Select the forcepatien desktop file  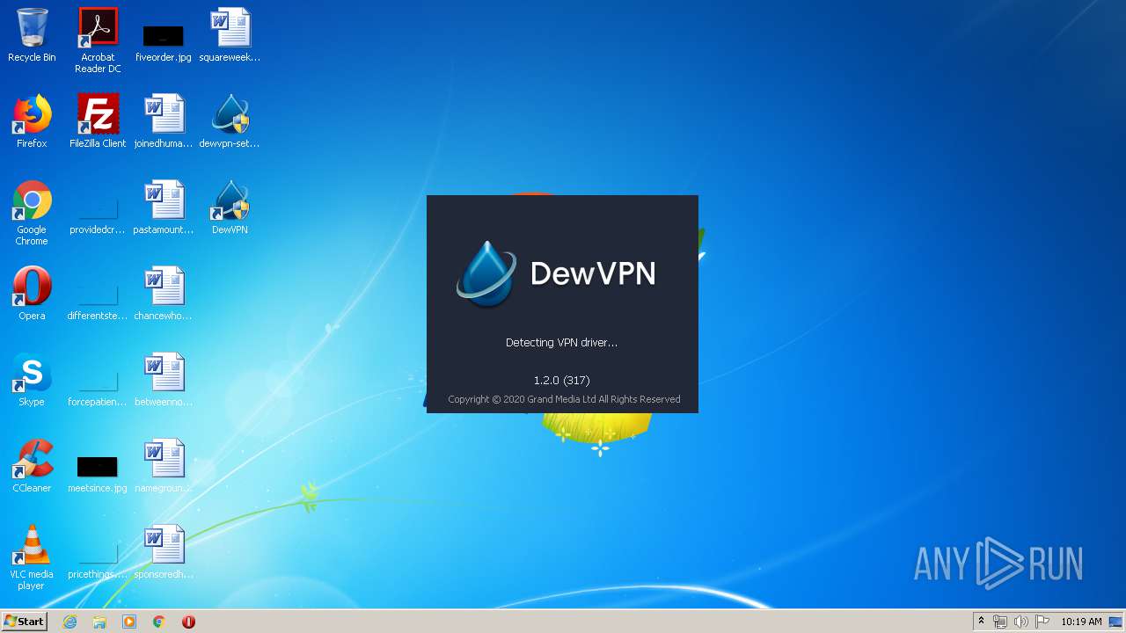point(98,388)
